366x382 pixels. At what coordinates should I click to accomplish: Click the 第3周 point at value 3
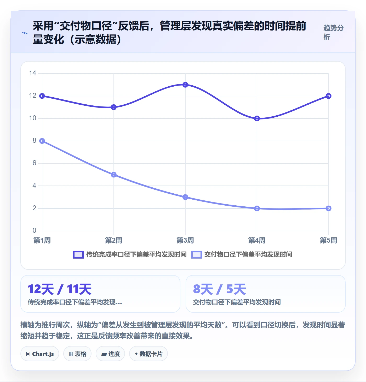[185, 197]
